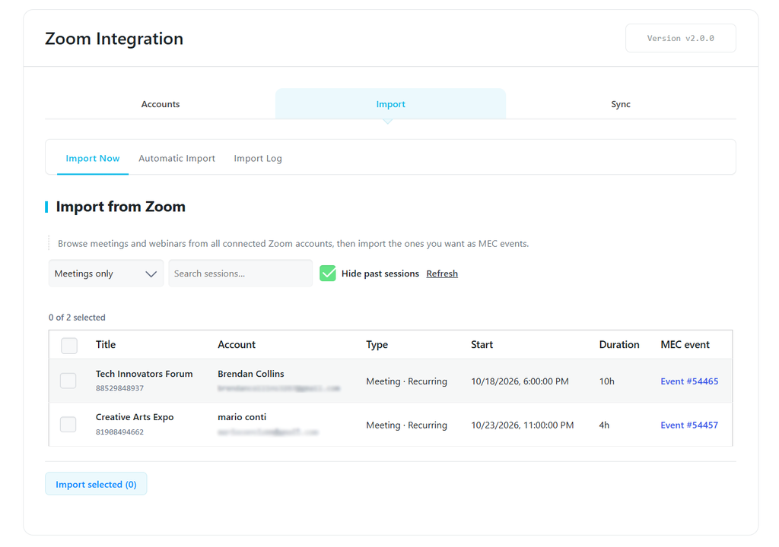Click the 10/18/2026, 6:00:00 PM start time

tap(520, 381)
